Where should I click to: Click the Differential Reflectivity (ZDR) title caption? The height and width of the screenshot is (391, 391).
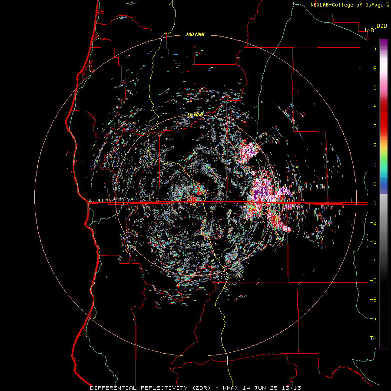click(x=153, y=388)
